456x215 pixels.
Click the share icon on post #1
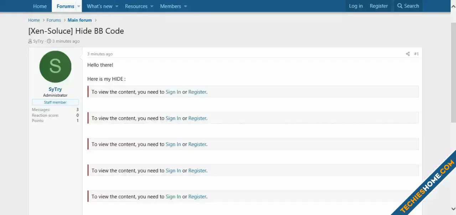(x=408, y=54)
